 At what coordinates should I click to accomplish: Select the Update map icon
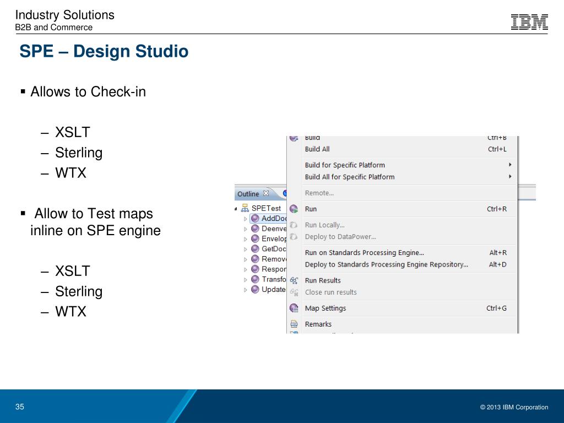255,289
